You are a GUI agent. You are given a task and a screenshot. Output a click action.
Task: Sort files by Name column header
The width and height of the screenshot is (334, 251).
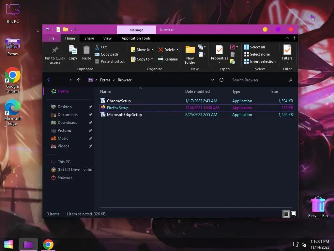[x=105, y=92]
